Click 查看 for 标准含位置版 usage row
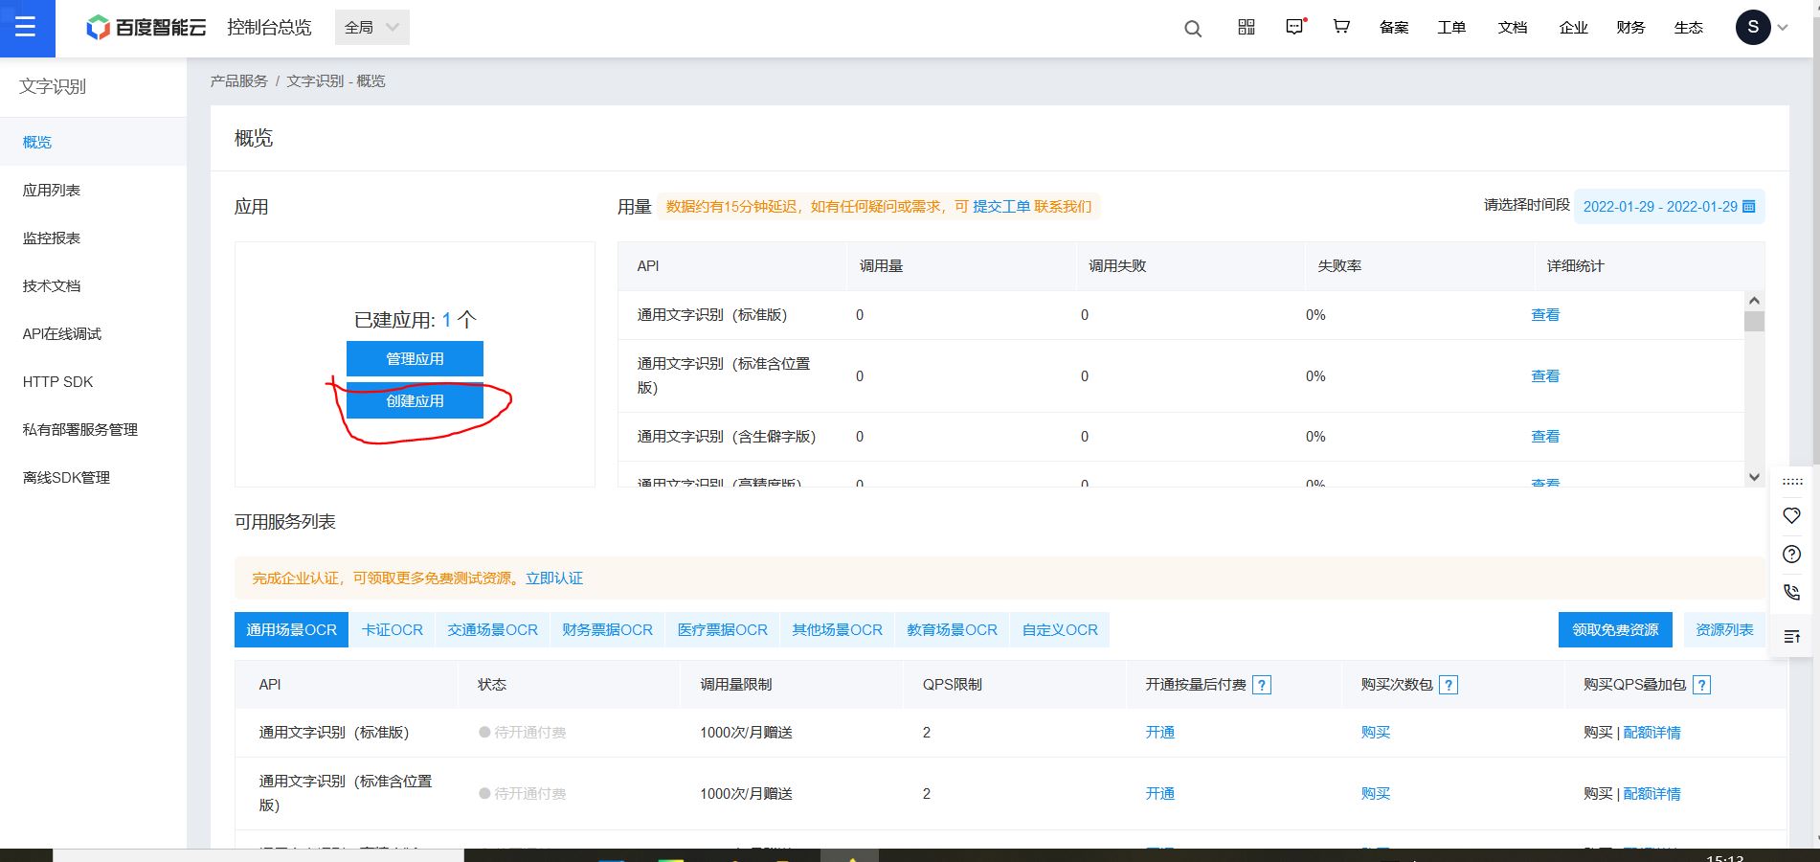Image resolution: width=1820 pixels, height=862 pixels. tap(1545, 376)
